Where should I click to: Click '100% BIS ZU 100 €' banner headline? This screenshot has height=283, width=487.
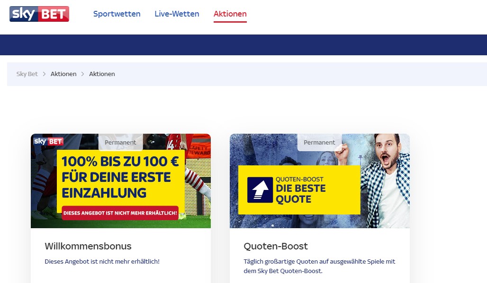pos(120,162)
